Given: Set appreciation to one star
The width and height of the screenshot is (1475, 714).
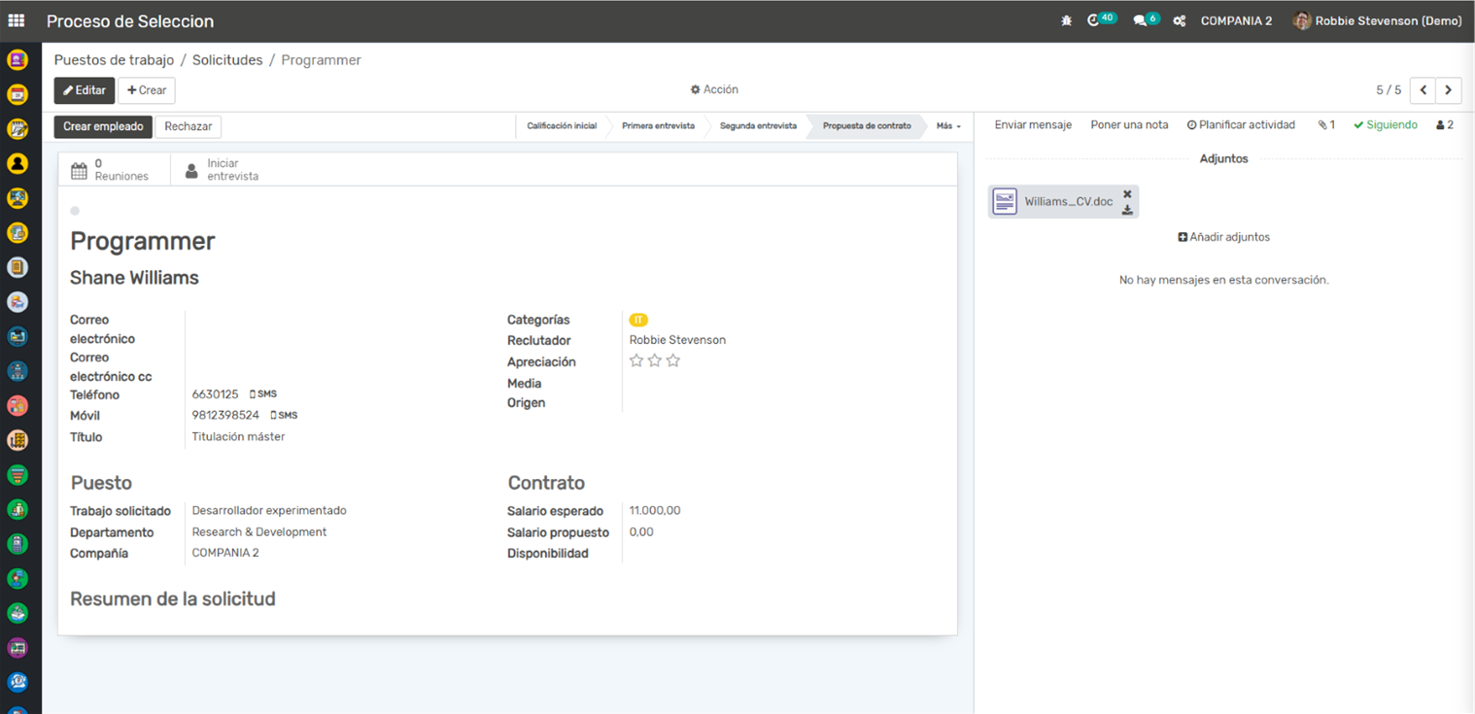Looking at the screenshot, I should point(636,360).
